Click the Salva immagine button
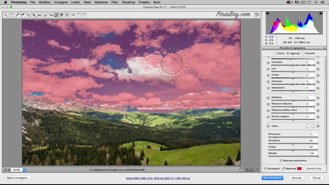Viewport: 329px width, 185px height. pos(18,178)
